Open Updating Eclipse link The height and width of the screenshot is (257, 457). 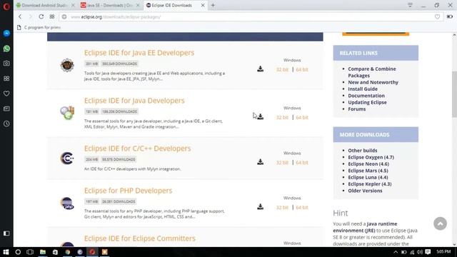pyautogui.click(x=367, y=103)
